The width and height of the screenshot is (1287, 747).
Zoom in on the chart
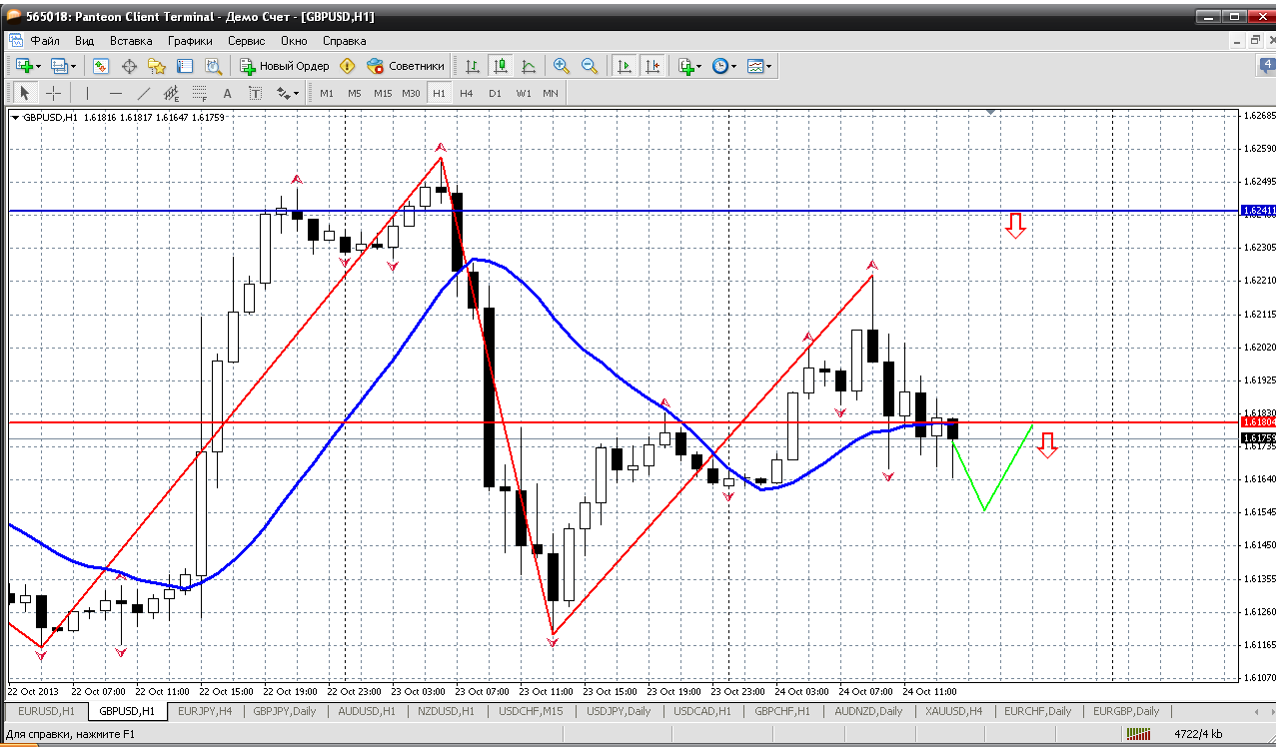562,66
